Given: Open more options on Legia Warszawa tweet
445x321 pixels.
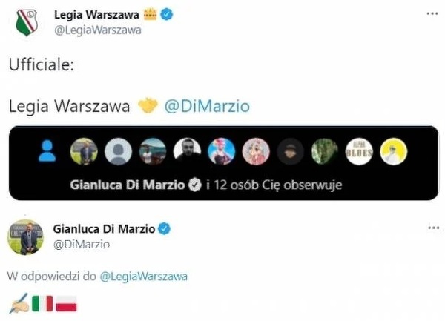Looking at the screenshot, I should tap(432, 13).
